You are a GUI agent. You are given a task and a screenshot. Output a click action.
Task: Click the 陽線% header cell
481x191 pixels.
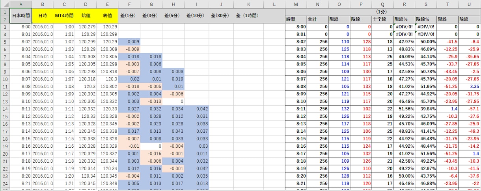404,20
